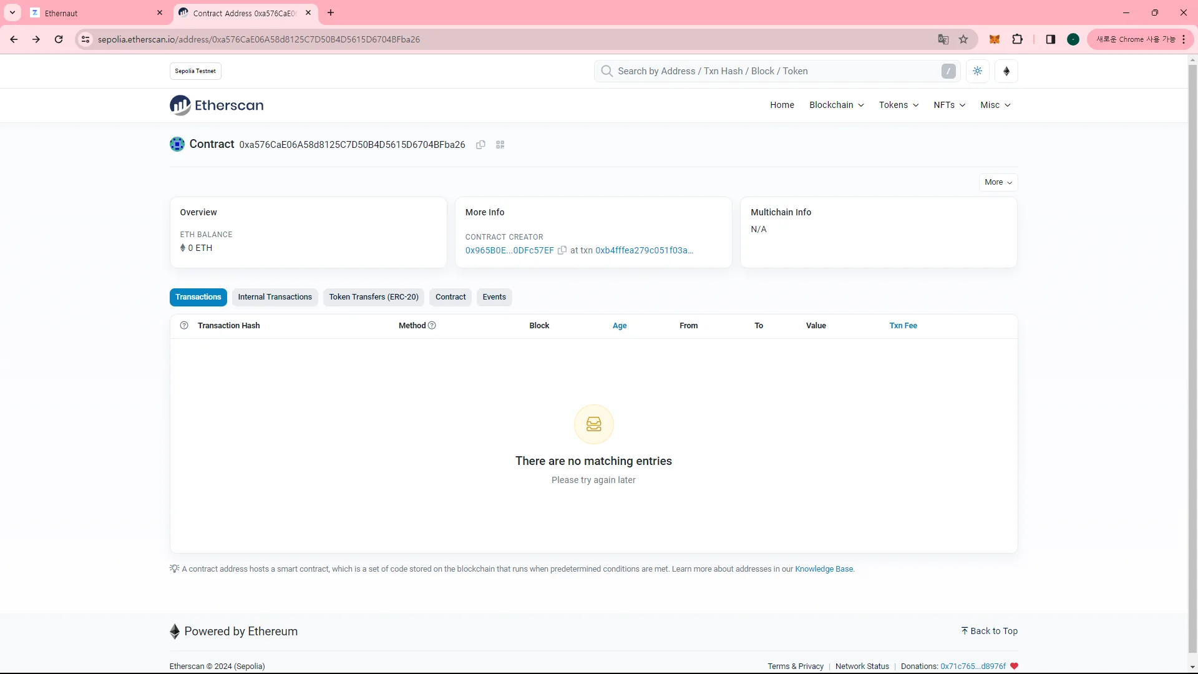The height and width of the screenshot is (674, 1198).
Task: Expand the Tokens menu
Action: (x=899, y=105)
